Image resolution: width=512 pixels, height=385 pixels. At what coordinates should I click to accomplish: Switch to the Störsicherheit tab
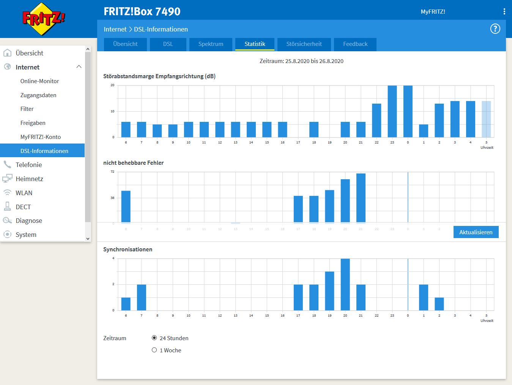tap(304, 44)
